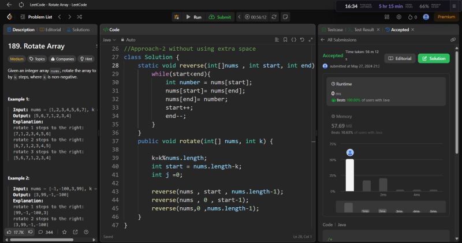This screenshot has width=462, height=243.
Task: Dislike the problem with thumbs-down icon
Action: 31,232
